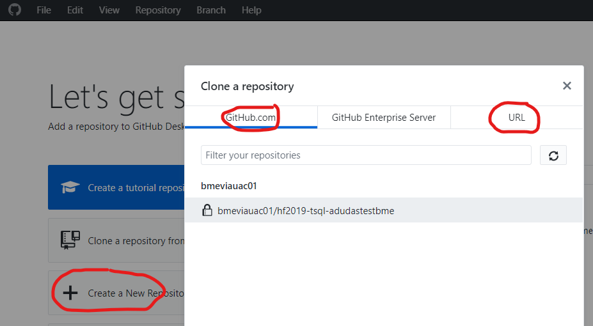The height and width of the screenshot is (326, 593).
Task: Select bmeviauac01/hf2019-tsql-adudastestbme repository
Action: pyautogui.click(x=306, y=210)
